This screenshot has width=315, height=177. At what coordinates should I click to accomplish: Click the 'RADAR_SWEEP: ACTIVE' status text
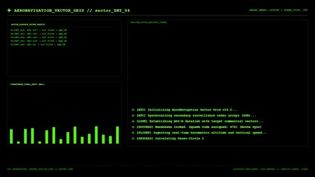coord(264,10)
